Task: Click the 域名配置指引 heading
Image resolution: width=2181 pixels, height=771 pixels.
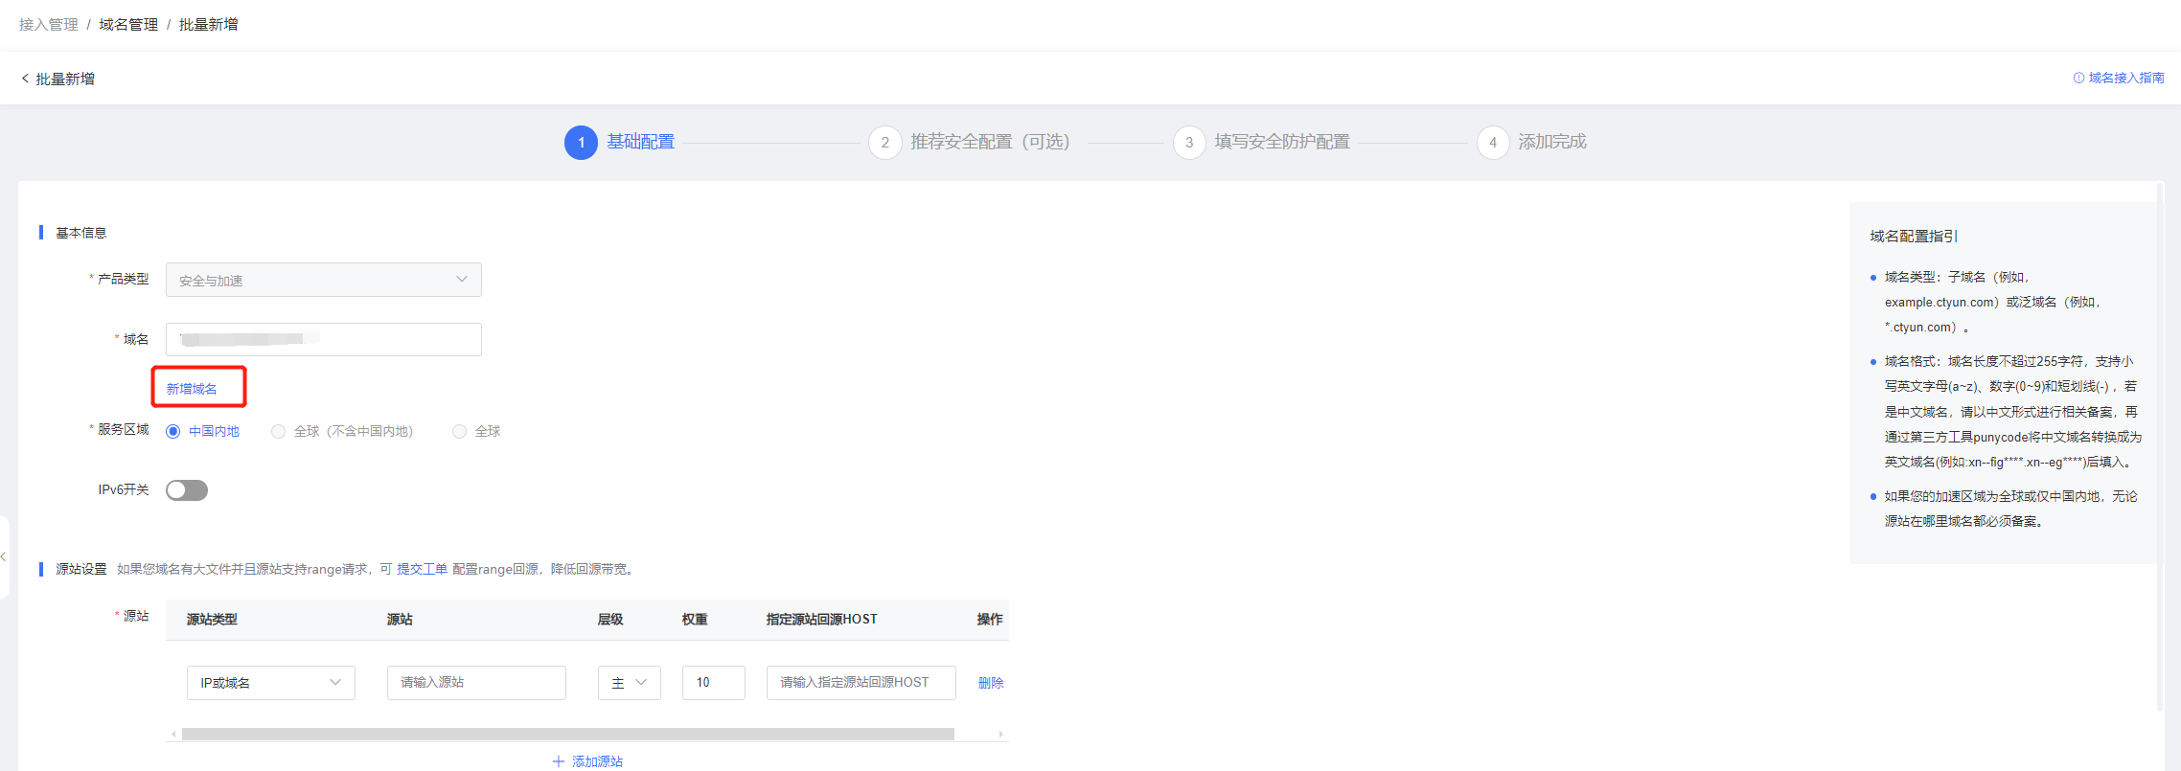Action: point(1914,236)
